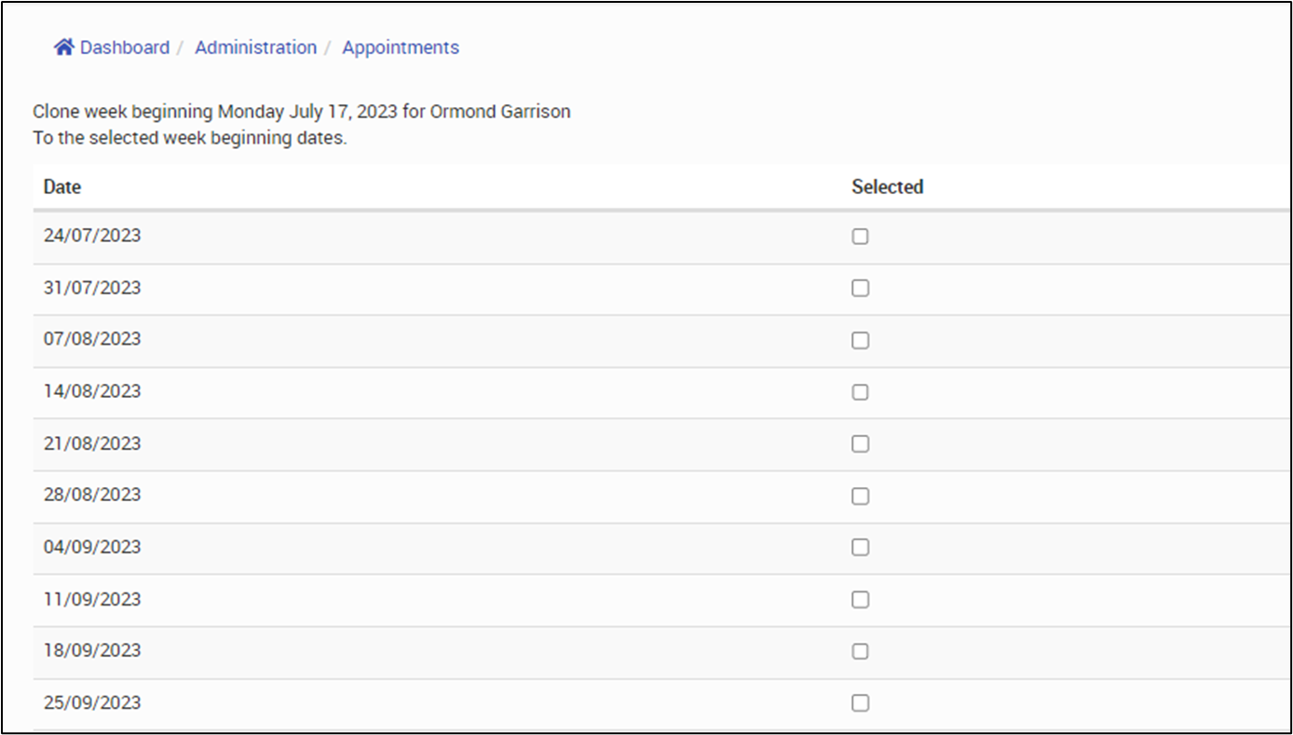Check the 14/08/2023 week box
The width and height of the screenshot is (1293, 735).
pyautogui.click(x=860, y=392)
